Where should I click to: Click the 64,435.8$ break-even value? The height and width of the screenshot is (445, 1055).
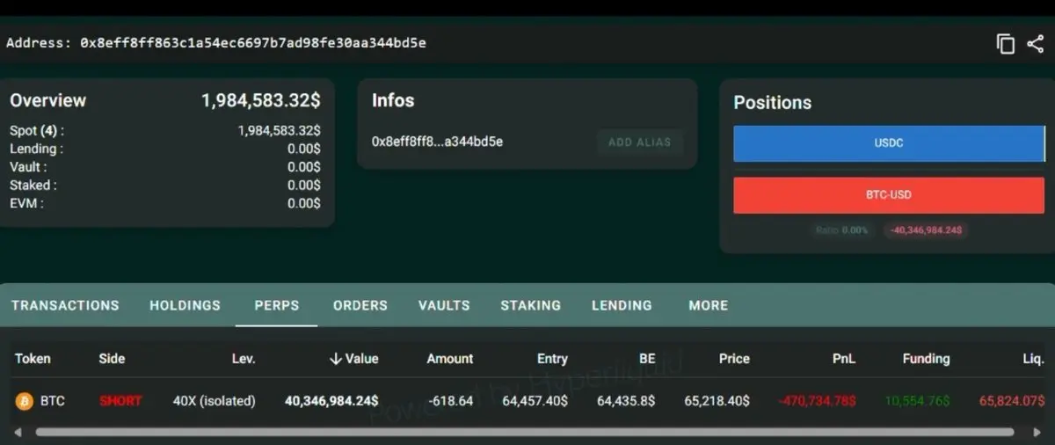[626, 401]
